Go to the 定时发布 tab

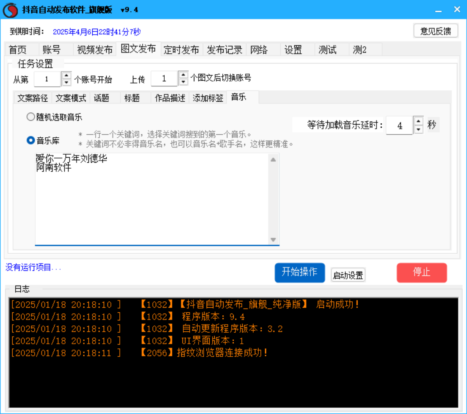tap(181, 50)
